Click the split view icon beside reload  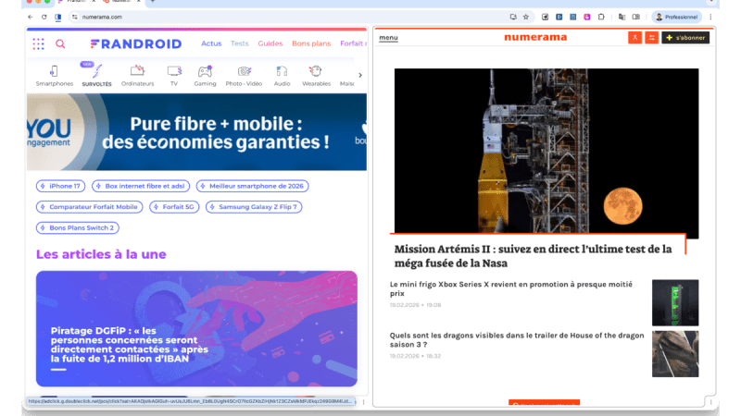tap(58, 17)
